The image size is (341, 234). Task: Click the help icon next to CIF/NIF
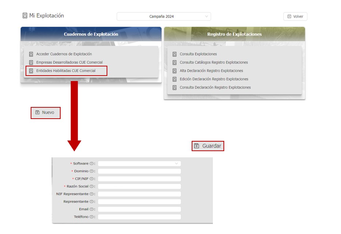(x=92, y=179)
